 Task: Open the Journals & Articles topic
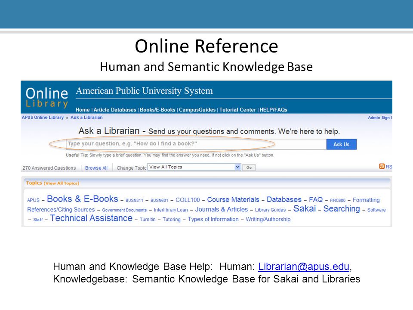222,209
